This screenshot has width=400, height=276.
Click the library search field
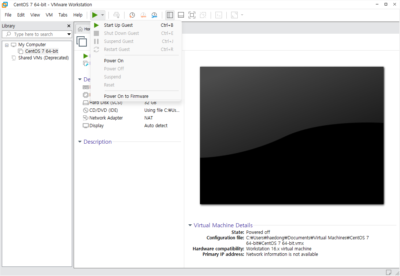point(37,34)
